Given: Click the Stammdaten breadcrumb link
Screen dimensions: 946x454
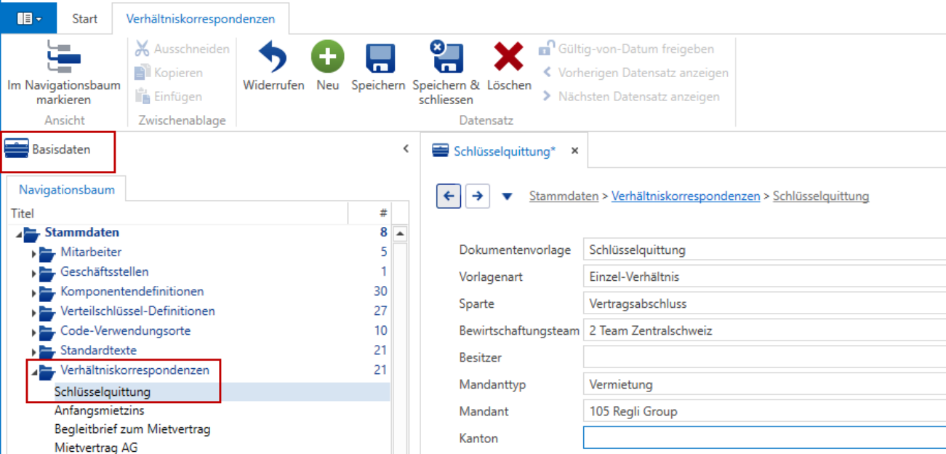Looking at the screenshot, I should tap(564, 196).
